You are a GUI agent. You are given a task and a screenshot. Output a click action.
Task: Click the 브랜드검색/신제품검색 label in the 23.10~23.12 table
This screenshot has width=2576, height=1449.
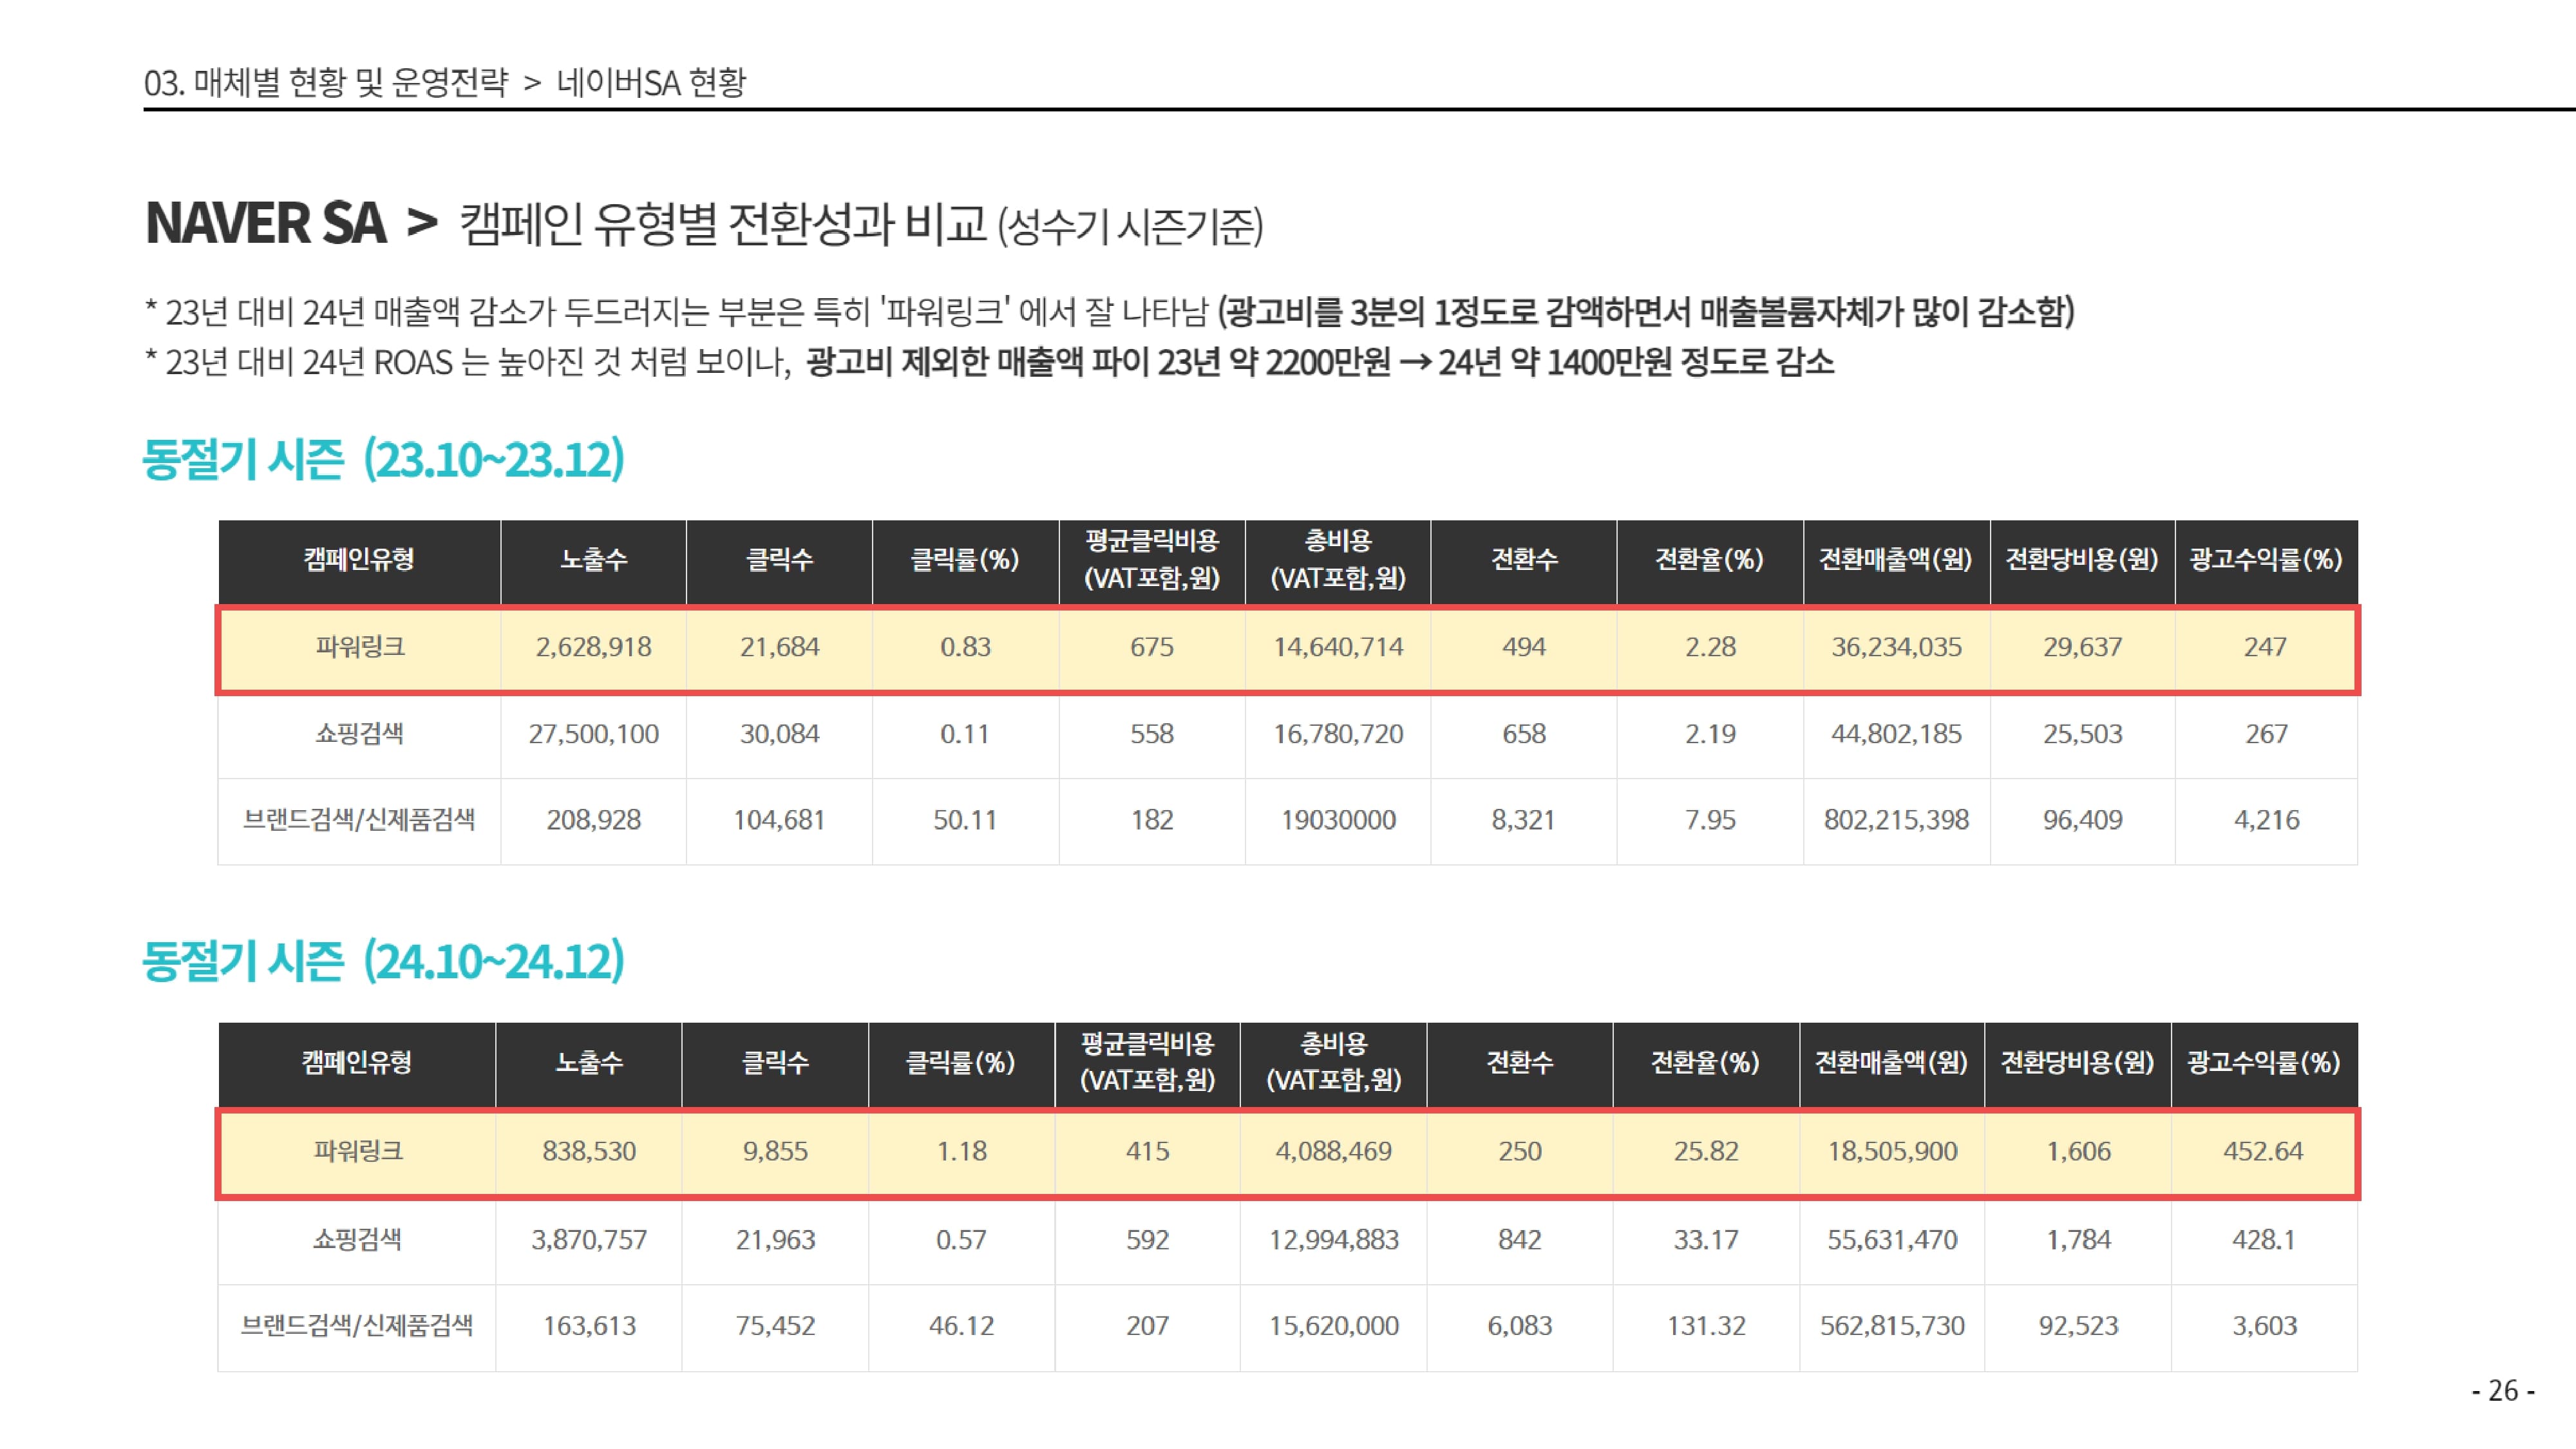(359, 820)
